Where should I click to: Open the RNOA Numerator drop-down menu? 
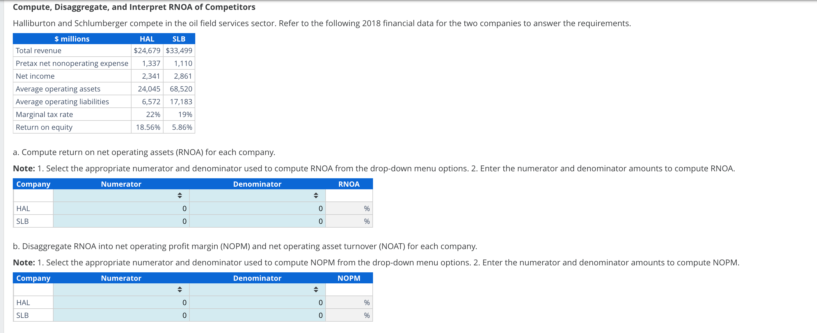(179, 196)
